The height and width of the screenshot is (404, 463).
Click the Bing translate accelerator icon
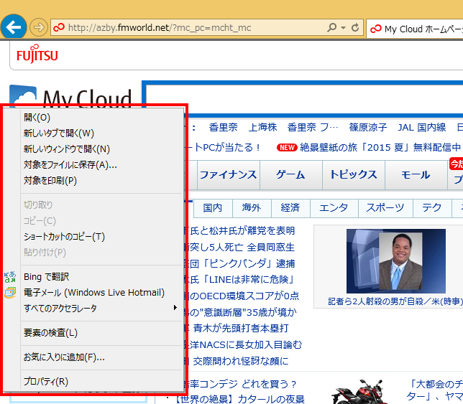(10, 276)
